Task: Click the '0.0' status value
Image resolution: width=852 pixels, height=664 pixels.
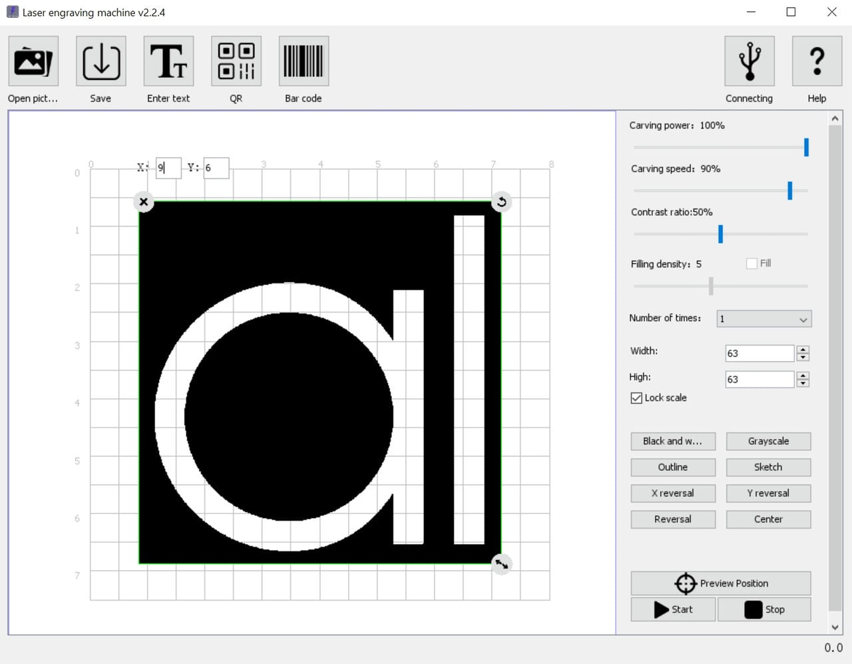Action: pos(833,647)
